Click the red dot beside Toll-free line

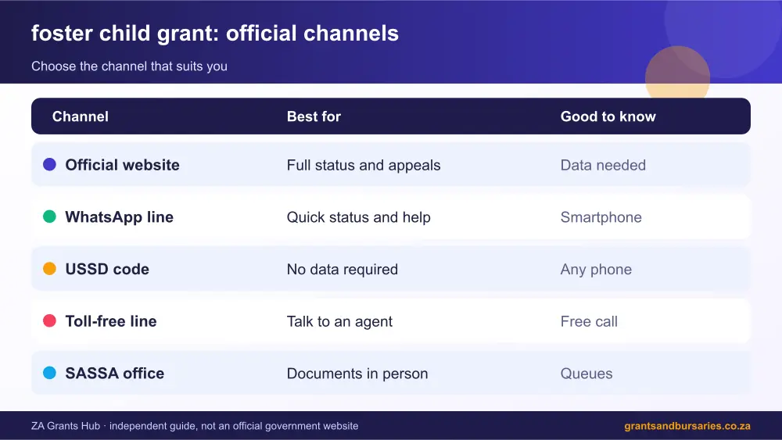point(49,320)
